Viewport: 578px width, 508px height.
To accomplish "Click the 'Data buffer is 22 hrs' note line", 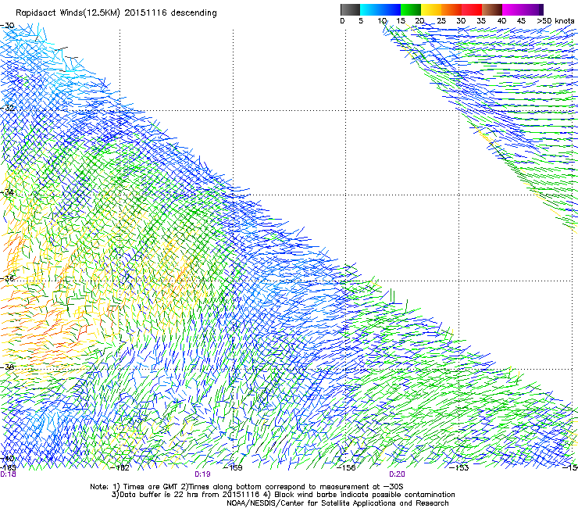I will point(283,495).
